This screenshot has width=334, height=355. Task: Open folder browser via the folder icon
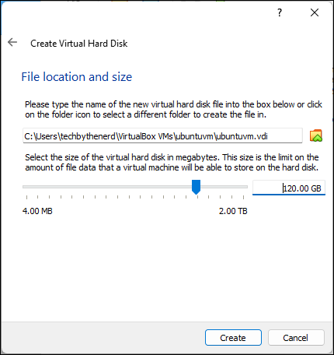point(316,135)
